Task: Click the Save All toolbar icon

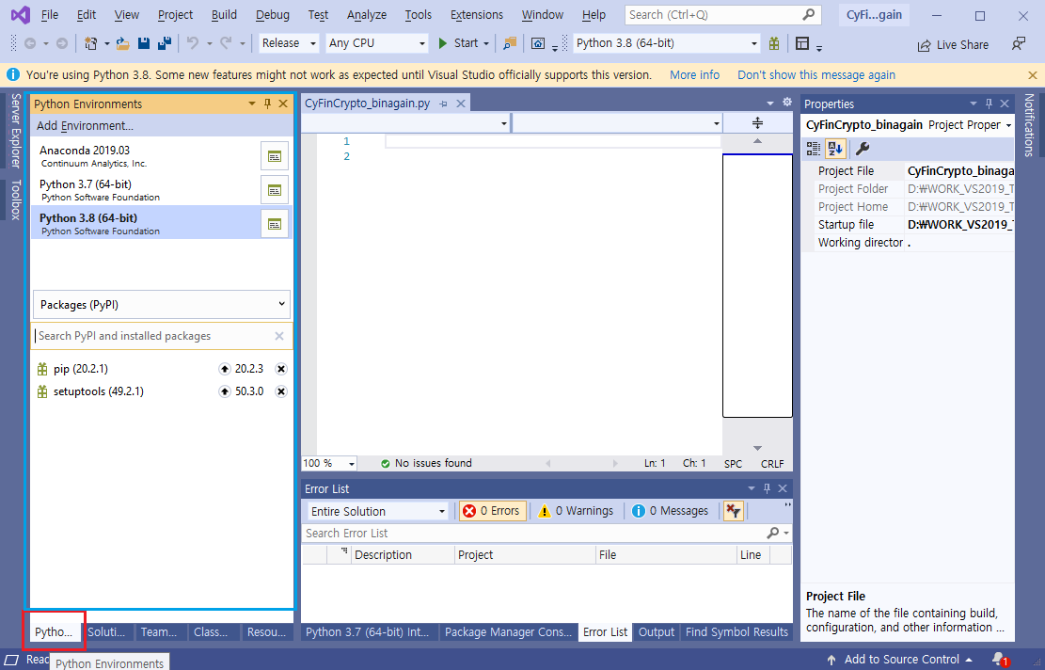Action: click(164, 43)
